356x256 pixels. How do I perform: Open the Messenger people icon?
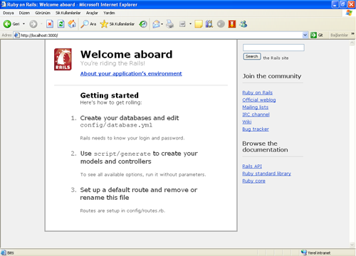click(244, 24)
